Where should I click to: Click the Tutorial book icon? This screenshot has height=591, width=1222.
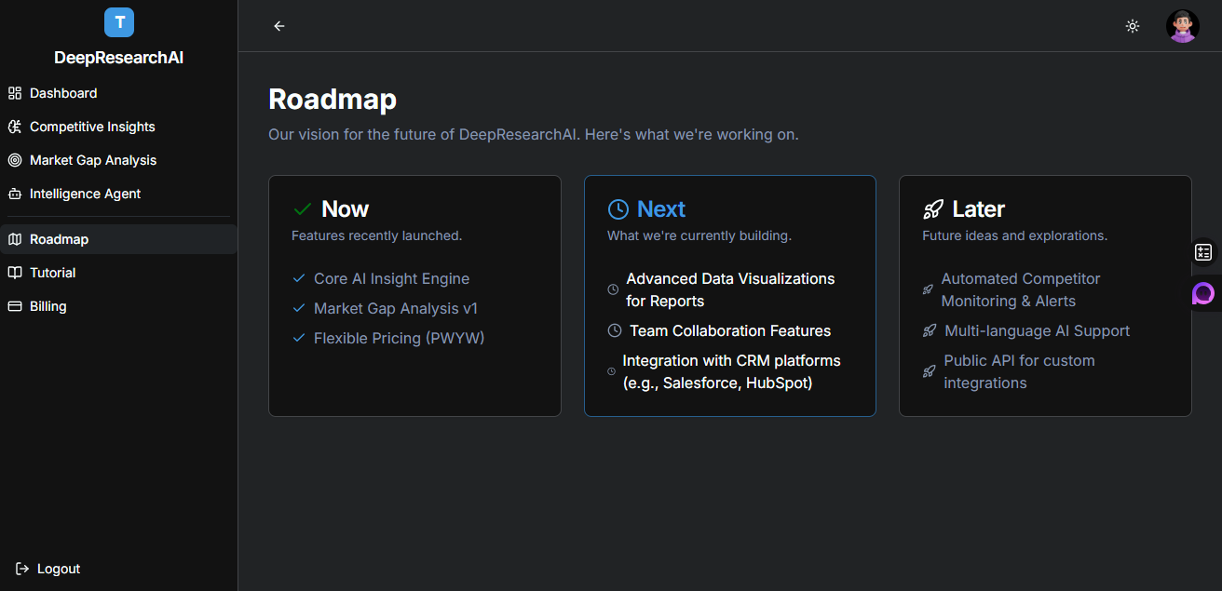15,273
